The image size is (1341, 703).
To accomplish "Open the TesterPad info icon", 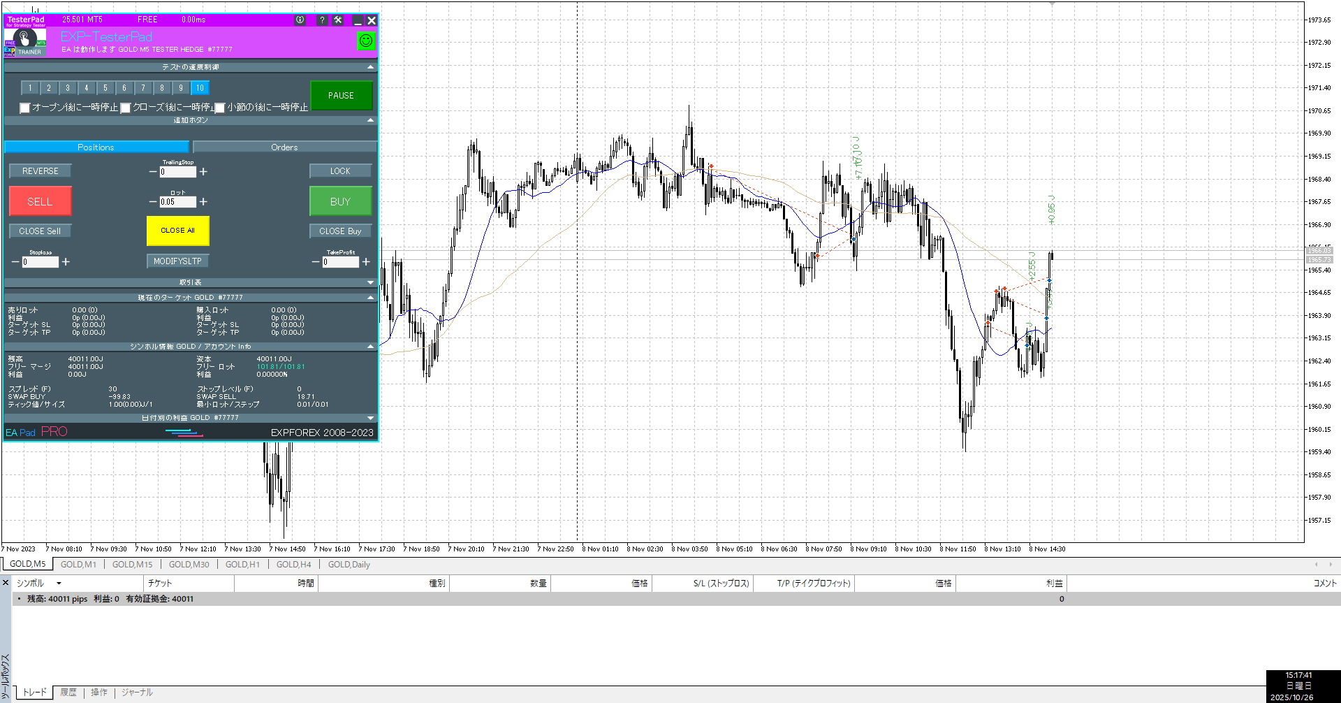I will tap(300, 20).
